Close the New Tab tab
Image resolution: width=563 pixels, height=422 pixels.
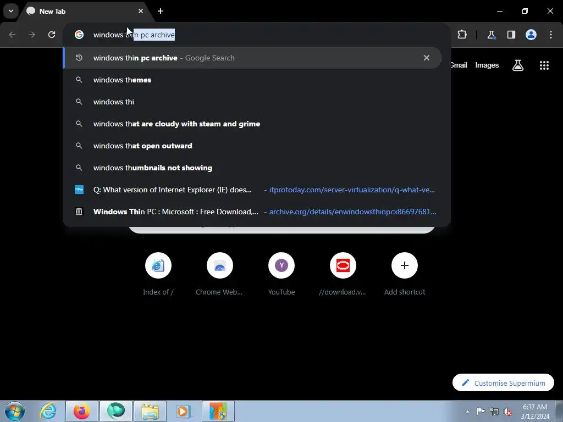[141, 11]
